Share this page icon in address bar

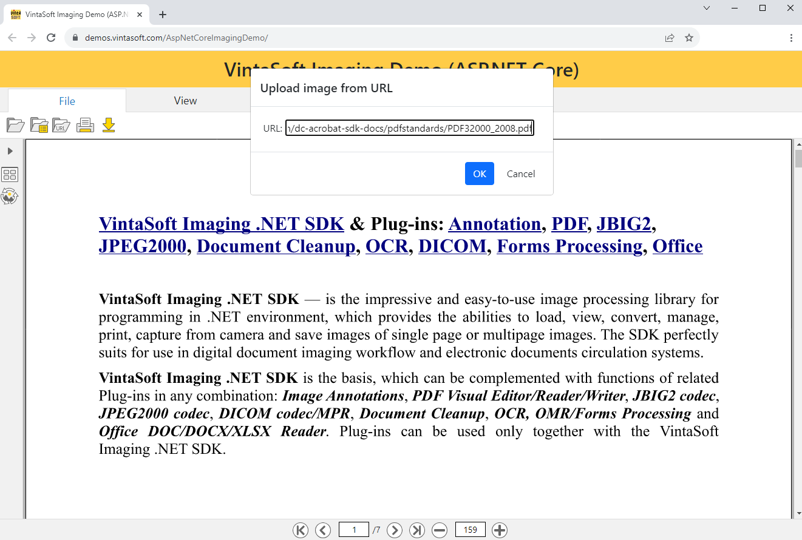coord(670,38)
